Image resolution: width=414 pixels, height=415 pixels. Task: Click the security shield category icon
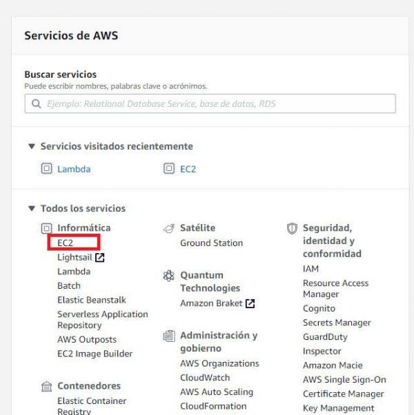pyautogui.click(x=292, y=228)
